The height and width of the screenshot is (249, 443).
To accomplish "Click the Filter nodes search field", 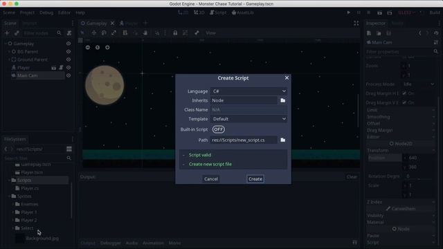I will [x=42, y=33].
